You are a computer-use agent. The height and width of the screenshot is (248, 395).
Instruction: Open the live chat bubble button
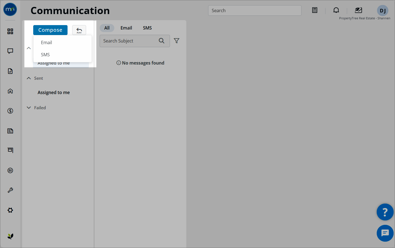[x=385, y=233]
